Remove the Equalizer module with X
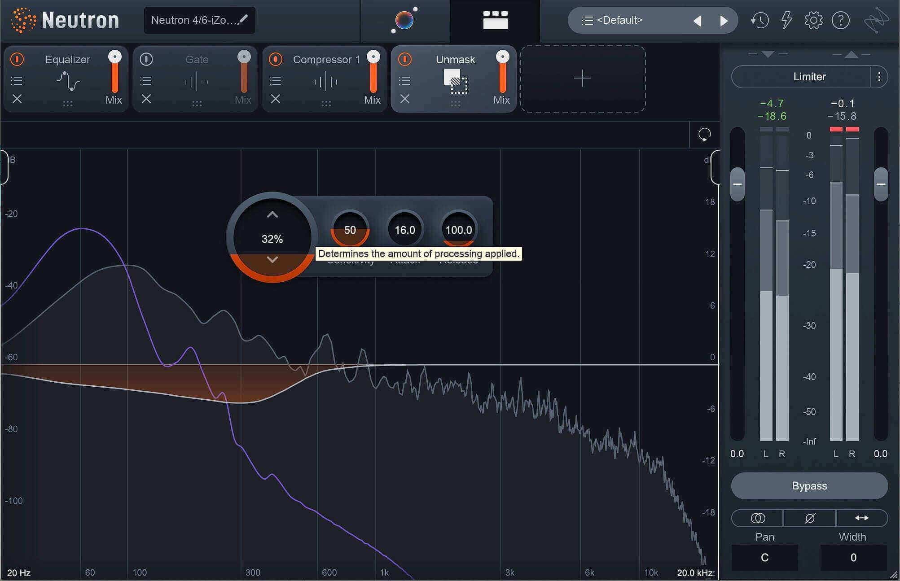900x581 pixels. point(17,99)
